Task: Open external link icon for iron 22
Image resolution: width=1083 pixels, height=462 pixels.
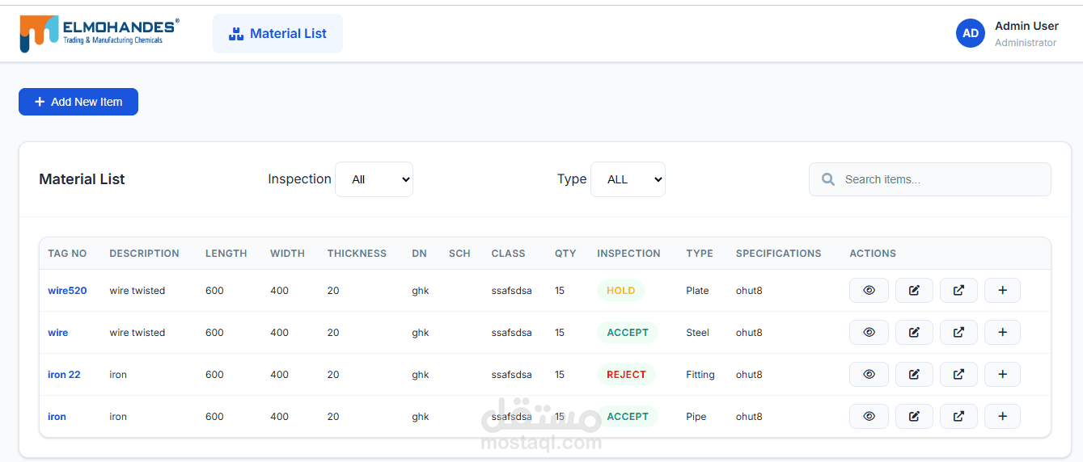Action: tap(958, 374)
